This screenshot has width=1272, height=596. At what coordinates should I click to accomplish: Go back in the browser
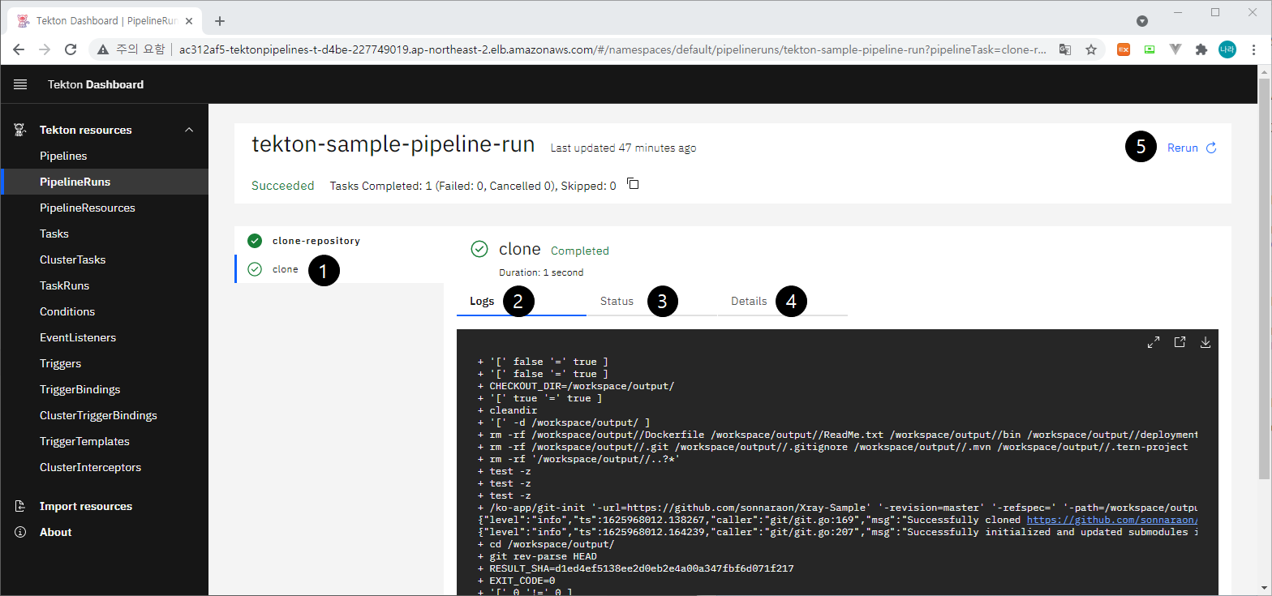19,49
